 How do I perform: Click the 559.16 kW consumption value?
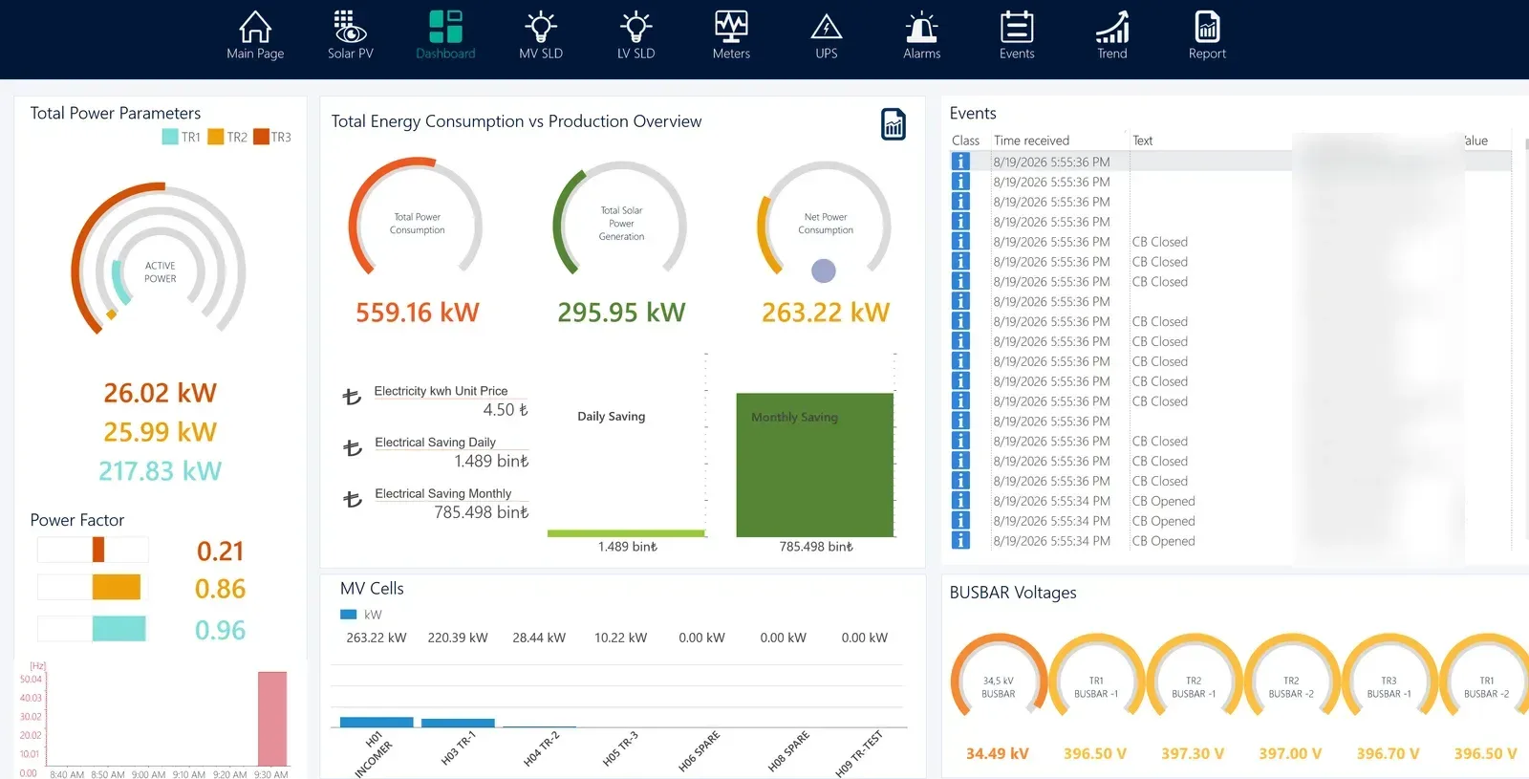click(x=418, y=313)
